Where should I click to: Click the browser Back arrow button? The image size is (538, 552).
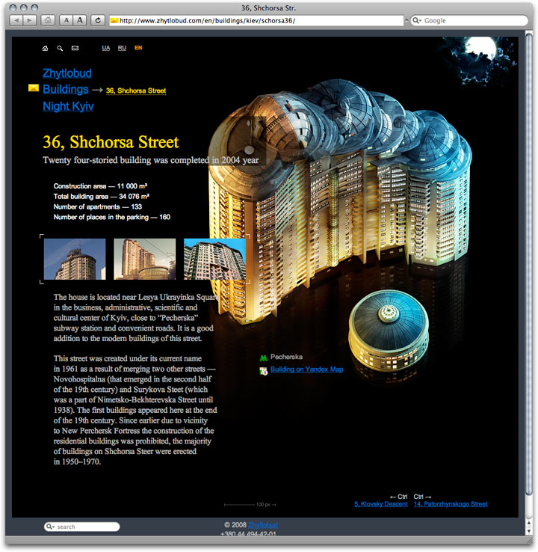click(16, 20)
